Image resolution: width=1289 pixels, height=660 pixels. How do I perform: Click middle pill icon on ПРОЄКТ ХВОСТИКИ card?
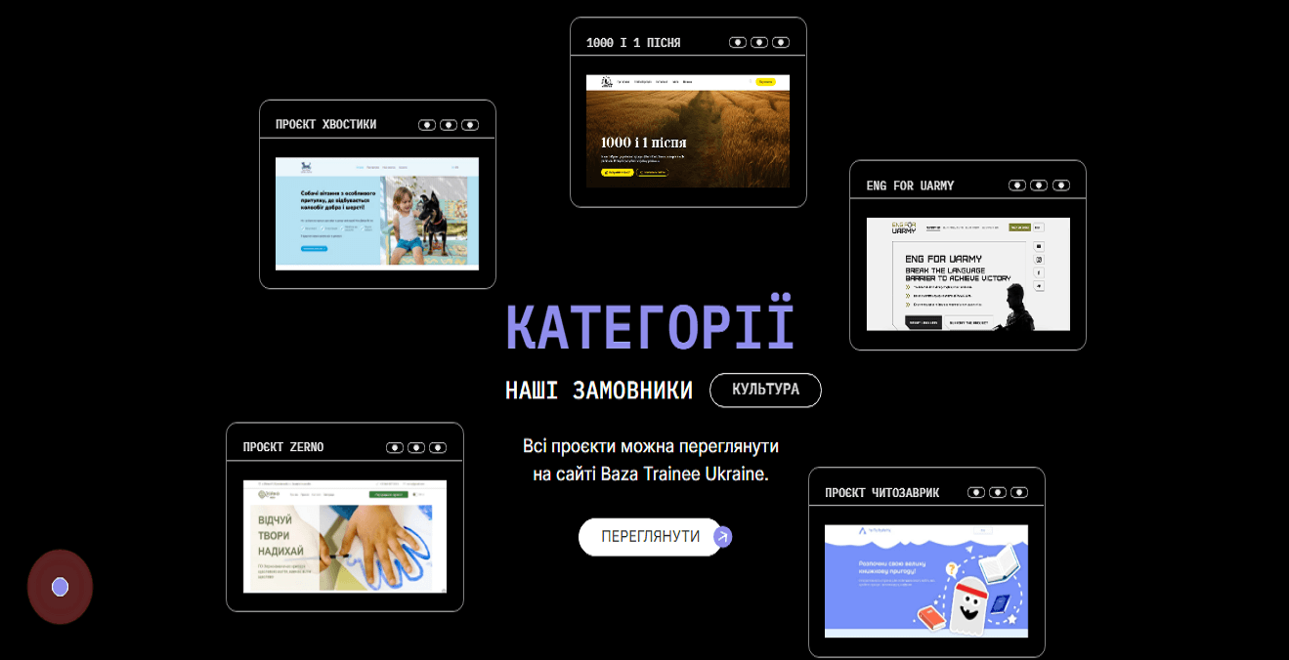click(449, 125)
